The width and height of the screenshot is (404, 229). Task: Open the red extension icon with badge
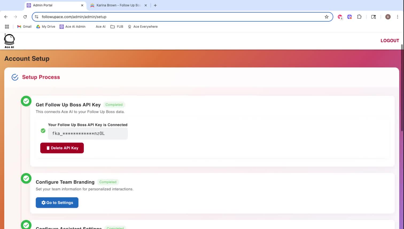click(x=340, y=17)
